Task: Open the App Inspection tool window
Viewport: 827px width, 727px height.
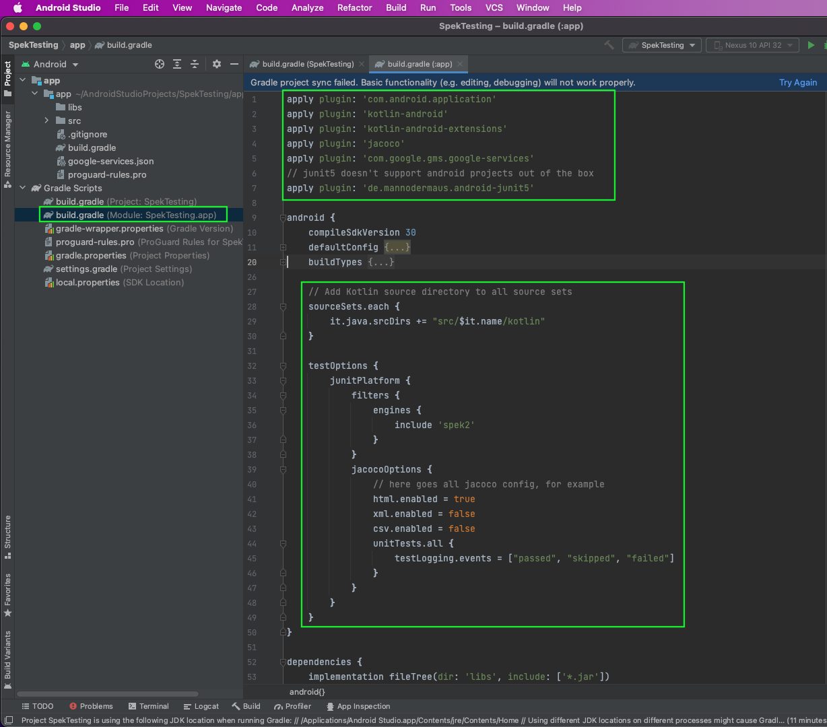Action: [358, 706]
